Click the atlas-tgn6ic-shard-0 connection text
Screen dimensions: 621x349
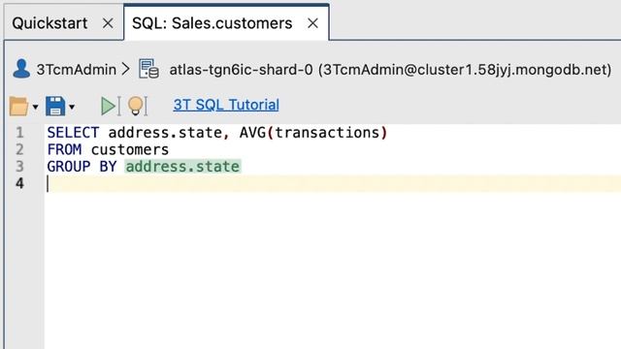pos(390,70)
